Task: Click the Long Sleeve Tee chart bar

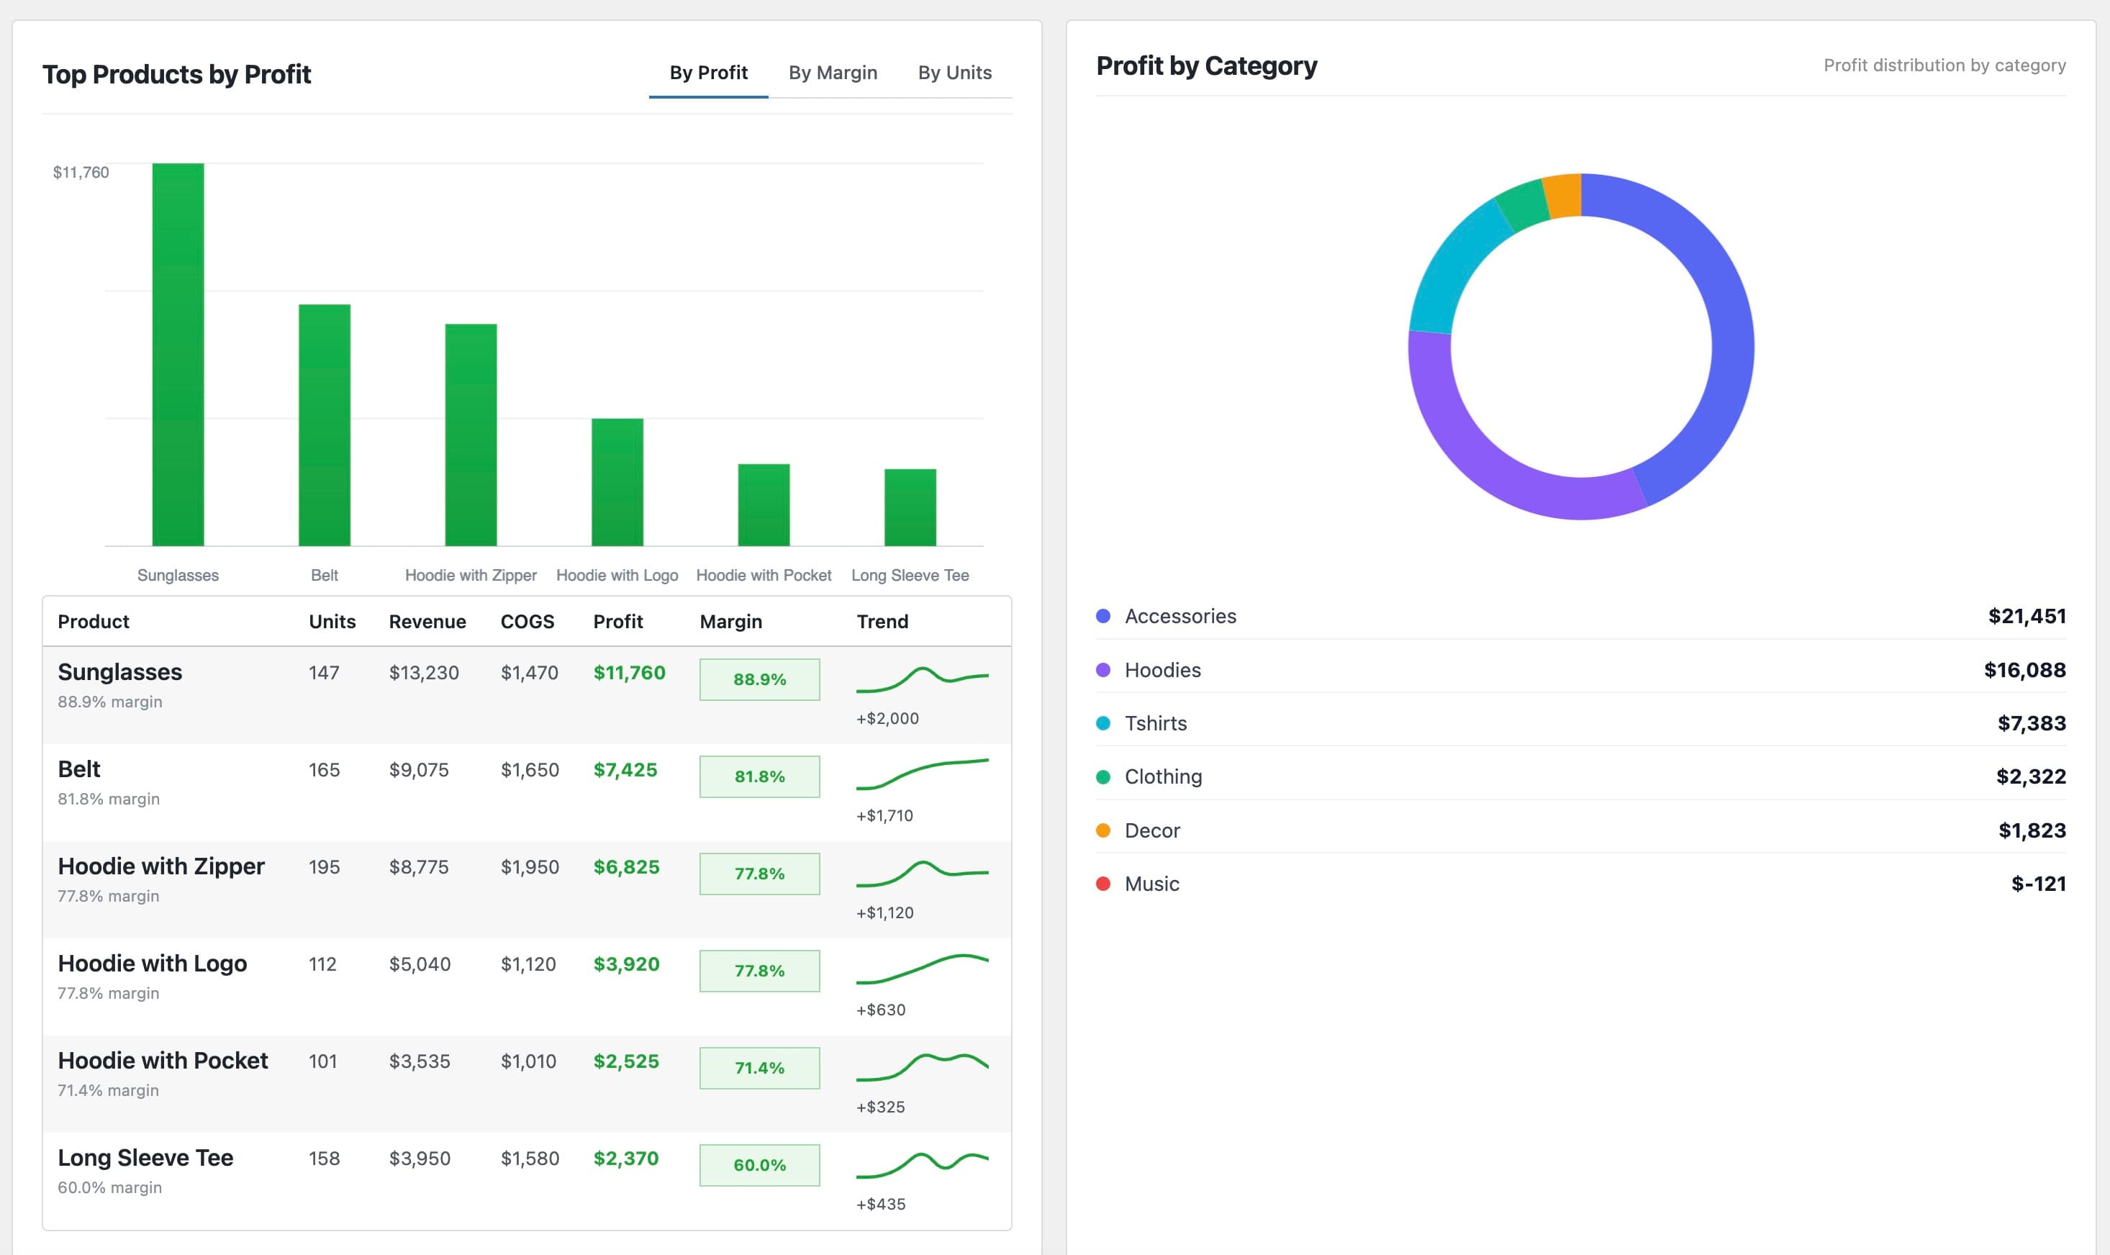Action: point(910,507)
